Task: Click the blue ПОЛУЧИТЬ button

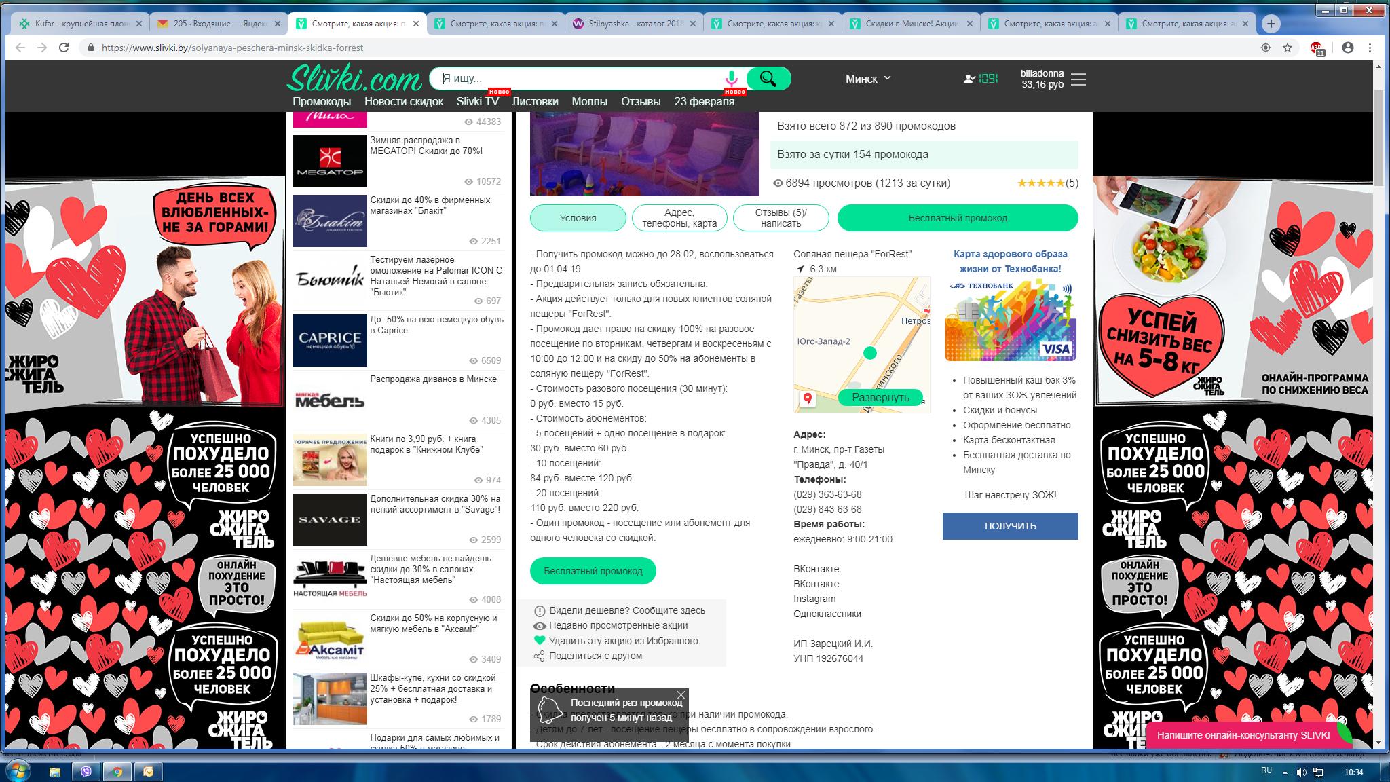Action: tap(1010, 526)
